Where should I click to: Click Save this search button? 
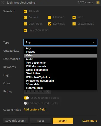point(16,121)
